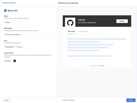
Task: Click the #333333 hex color field
Action: tap(8, 61)
